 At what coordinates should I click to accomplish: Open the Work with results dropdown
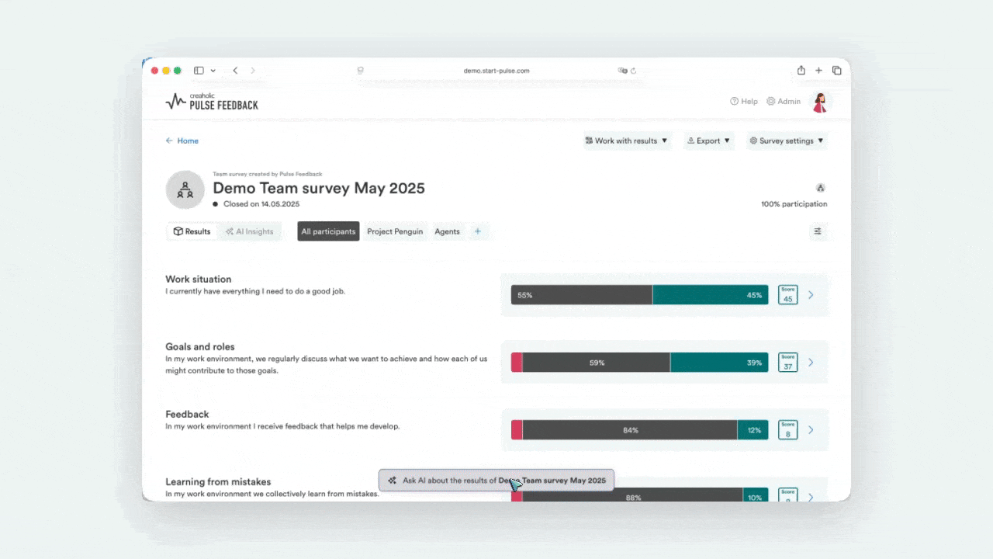click(x=626, y=141)
